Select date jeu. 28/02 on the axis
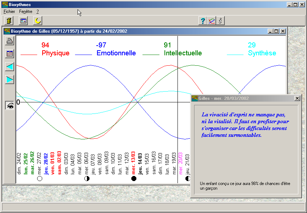Viewport: 307px width, 213px height. (46, 164)
